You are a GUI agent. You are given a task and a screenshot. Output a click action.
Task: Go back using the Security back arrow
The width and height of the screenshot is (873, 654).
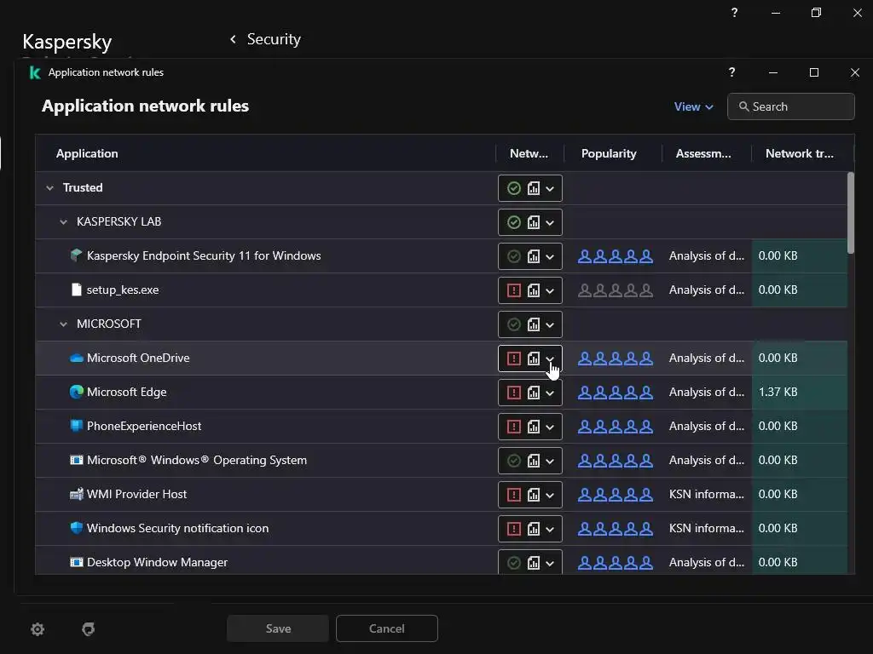click(233, 39)
